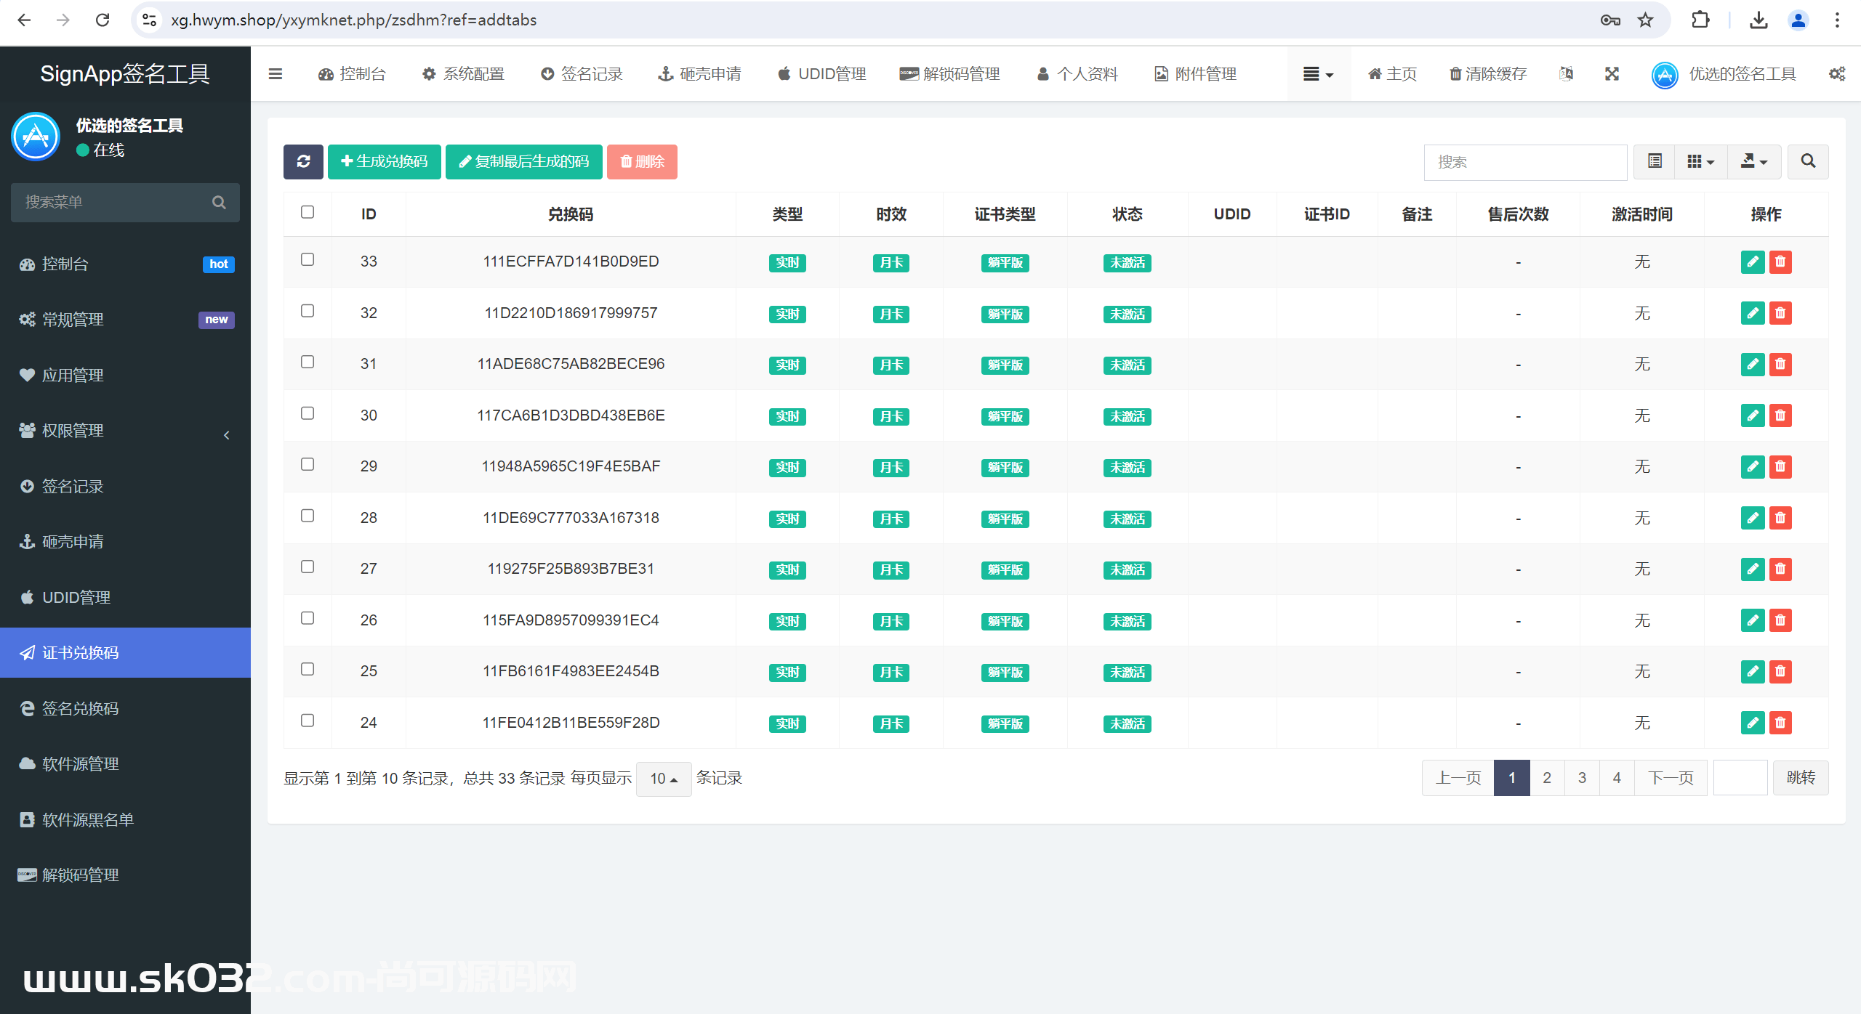This screenshot has width=1861, height=1014.
Task: Click the red delete icon for row 33
Action: click(x=1780, y=261)
